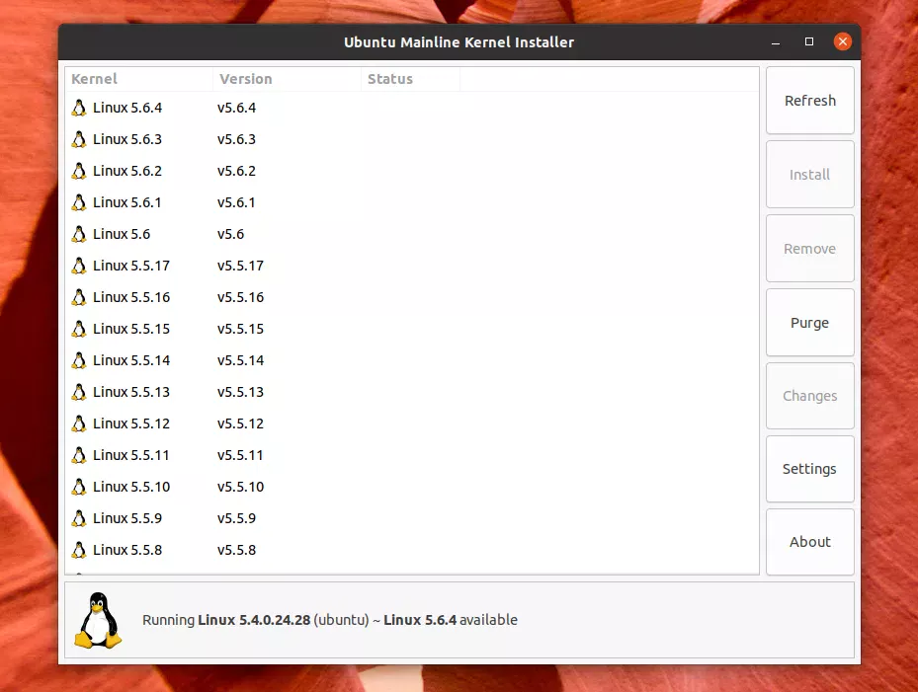This screenshot has width=918, height=692.
Task: Click the penguin icon beside Linux 5.5.9
Action: (x=79, y=518)
